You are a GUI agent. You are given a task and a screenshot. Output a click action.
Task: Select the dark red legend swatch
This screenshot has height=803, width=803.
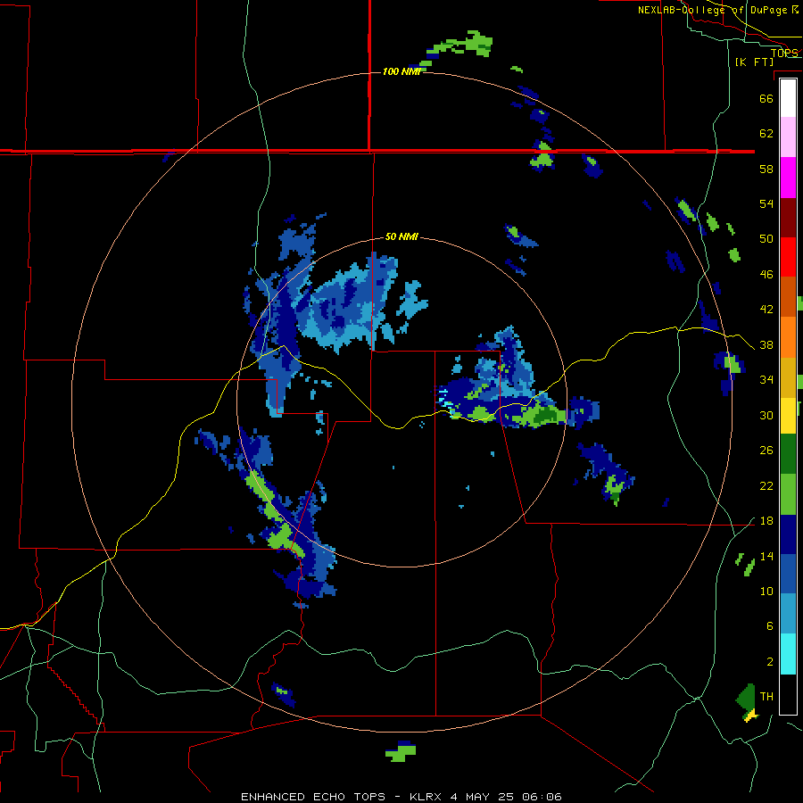point(788,218)
